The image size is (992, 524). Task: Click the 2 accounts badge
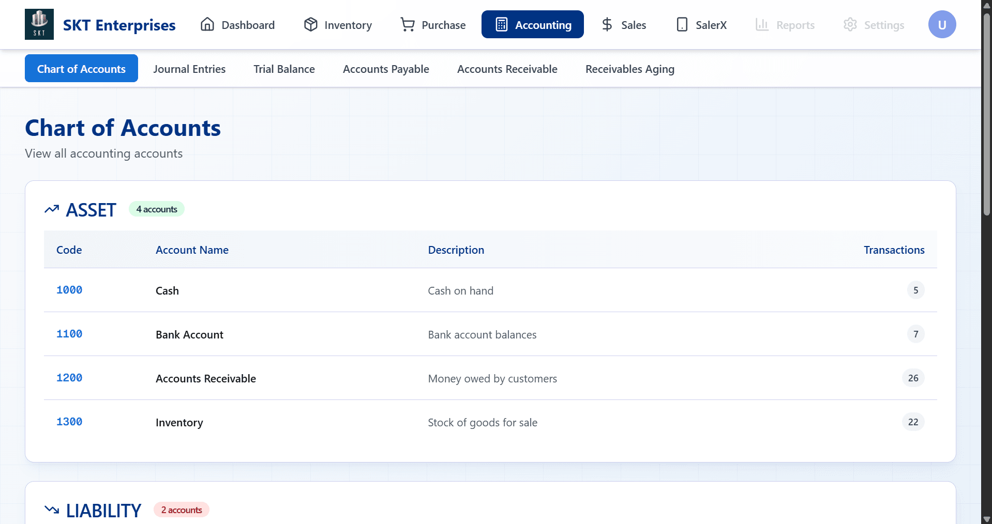[x=182, y=510]
